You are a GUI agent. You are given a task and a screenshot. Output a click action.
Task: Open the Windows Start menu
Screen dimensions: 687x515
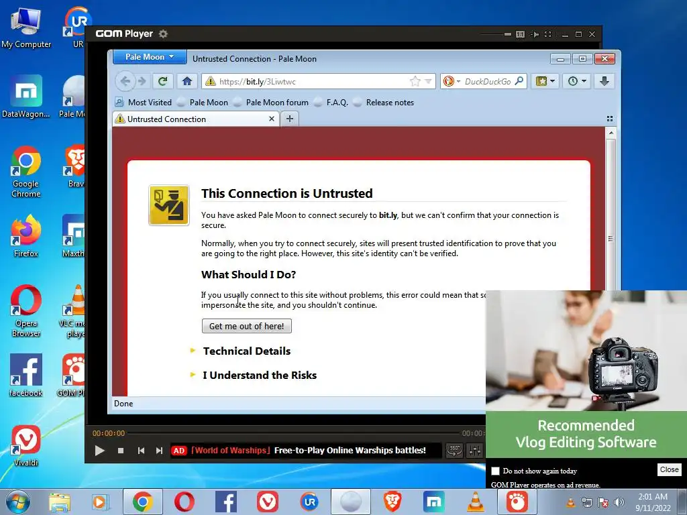pos(18,502)
